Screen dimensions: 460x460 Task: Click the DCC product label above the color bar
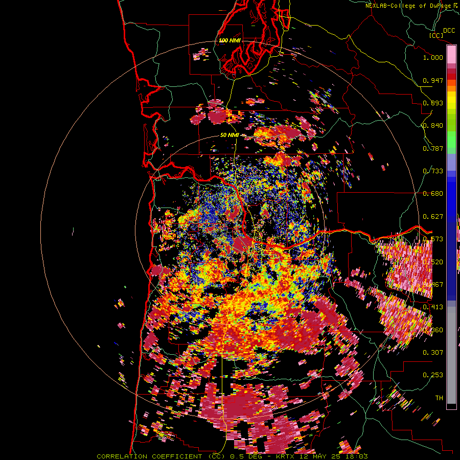tap(449, 31)
